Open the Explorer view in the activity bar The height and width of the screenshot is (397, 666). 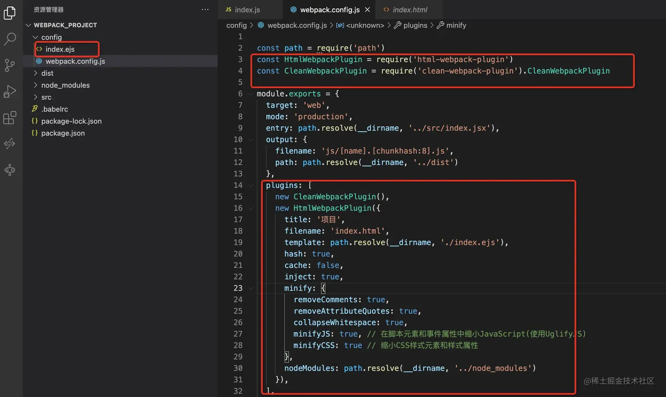[x=10, y=13]
